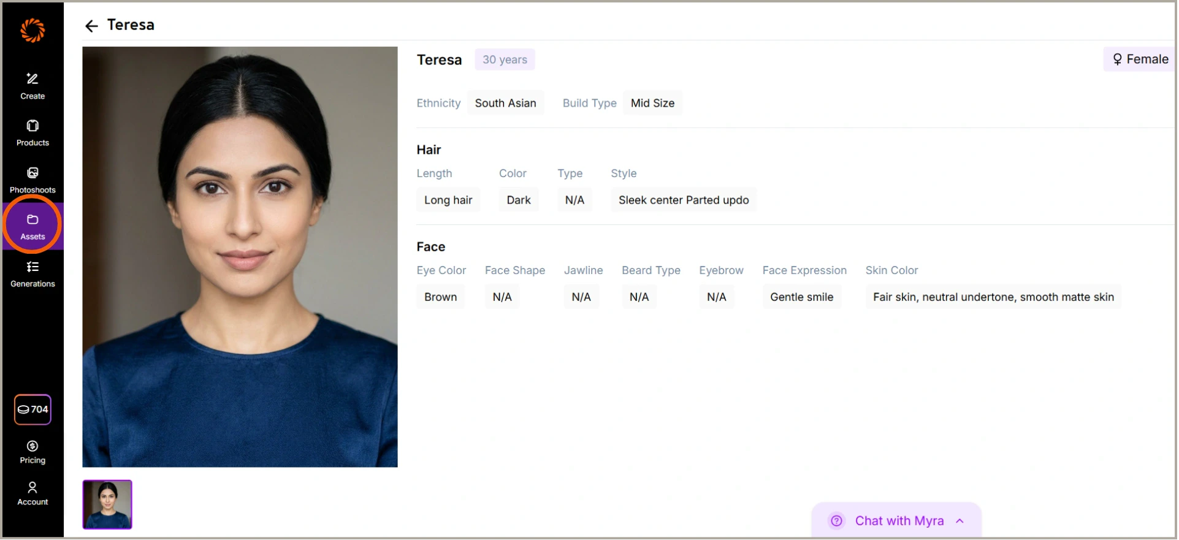Select Teresa's small portrait thumbnail
1179x540 pixels.
pyautogui.click(x=107, y=504)
